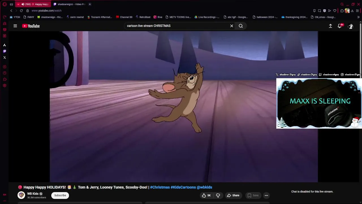Viewport: 362px width, 204px height.
Task: Open the sidebar history clock icon
Action: pos(5,73)
